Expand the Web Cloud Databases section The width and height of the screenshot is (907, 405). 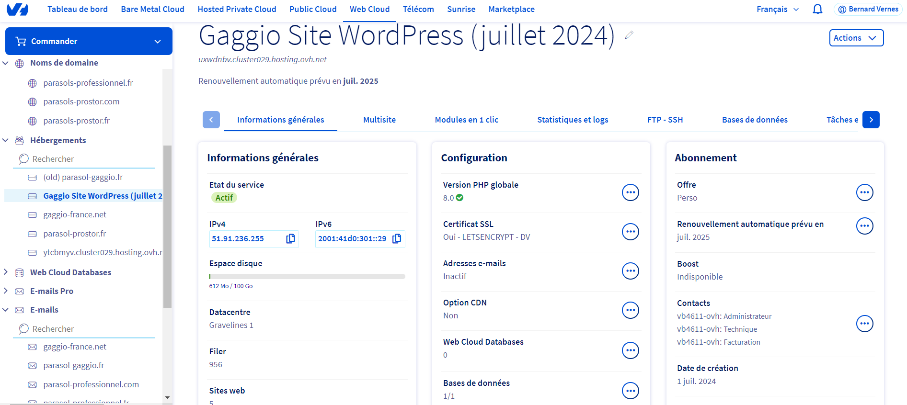pyautogui.click(x=6, y=272)
